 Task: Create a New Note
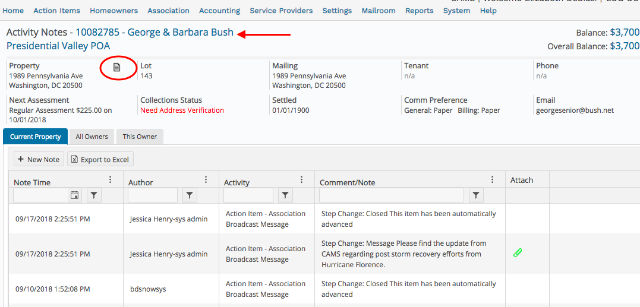click(39, 159)
